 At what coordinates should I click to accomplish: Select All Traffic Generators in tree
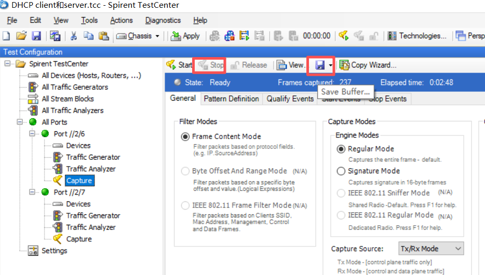pyautogui.click(x=75, y=87)
